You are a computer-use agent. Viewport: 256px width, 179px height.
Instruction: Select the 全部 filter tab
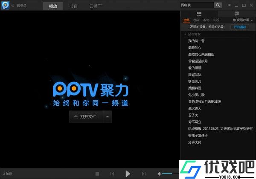point(186,20)
